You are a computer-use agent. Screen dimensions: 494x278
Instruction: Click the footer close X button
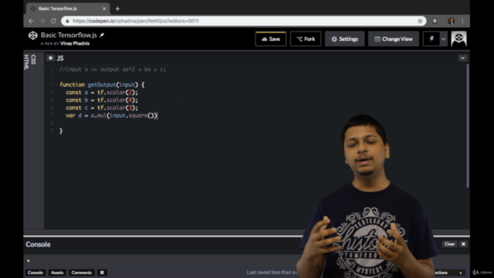pyautogui.click(x=102, y=273)
